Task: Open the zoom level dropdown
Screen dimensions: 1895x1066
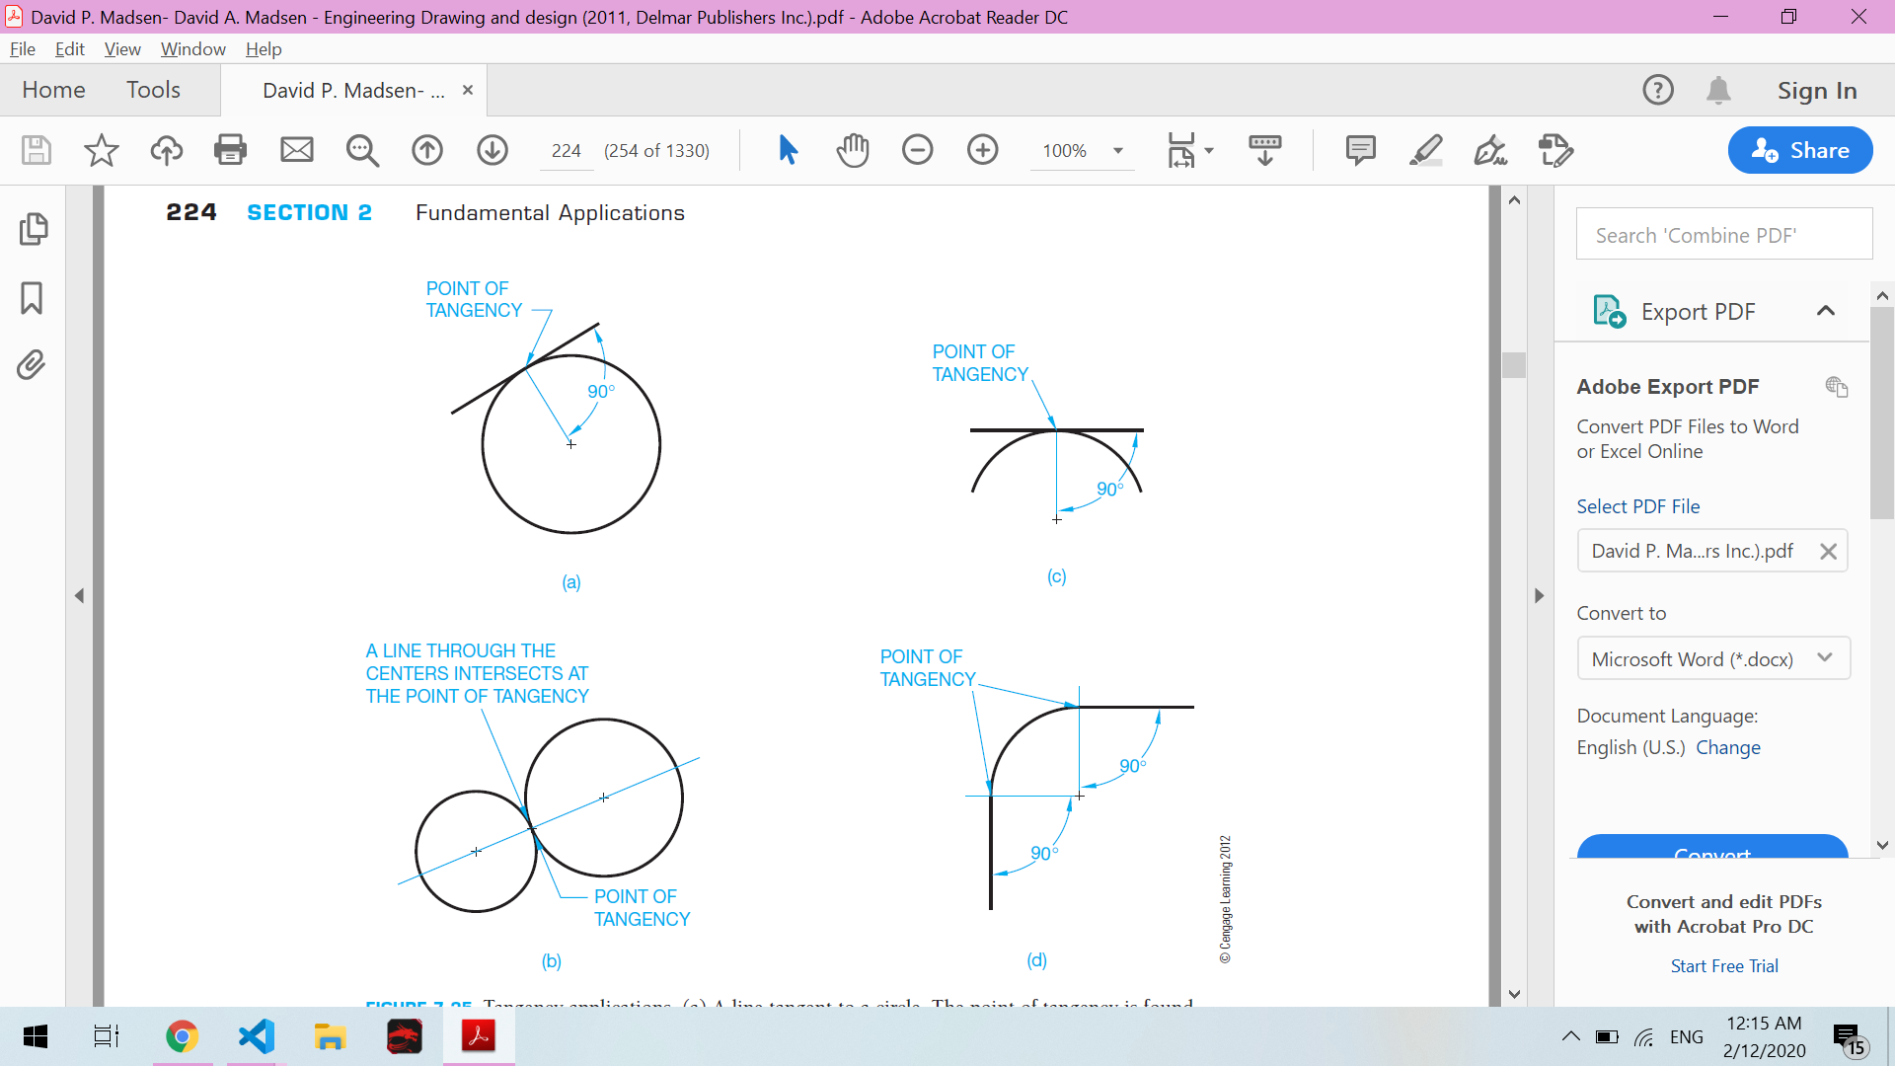Action: (x=1118, y=151)
